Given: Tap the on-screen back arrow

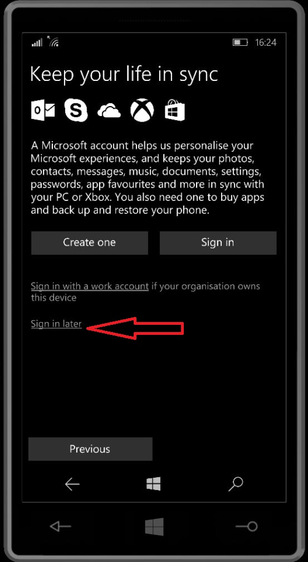Looking at the screenshot, I should (72, 484).
